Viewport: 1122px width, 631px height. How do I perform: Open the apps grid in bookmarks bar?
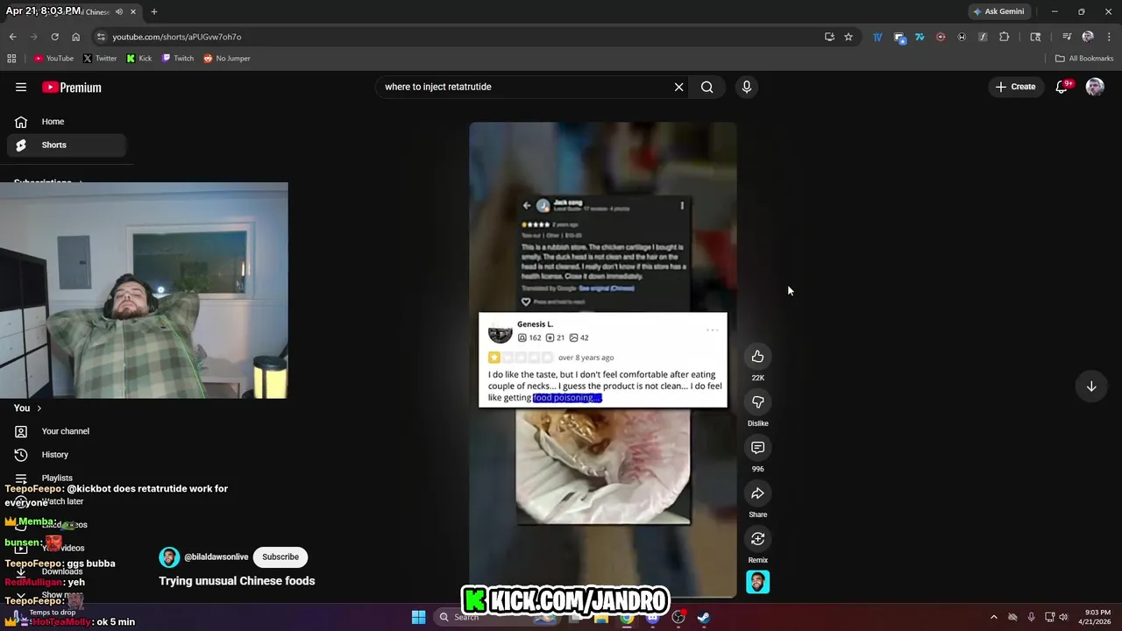11,59
